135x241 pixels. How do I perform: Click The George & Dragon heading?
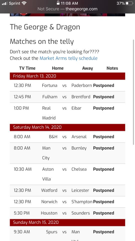pyautogui.click(x=45, y=27)
